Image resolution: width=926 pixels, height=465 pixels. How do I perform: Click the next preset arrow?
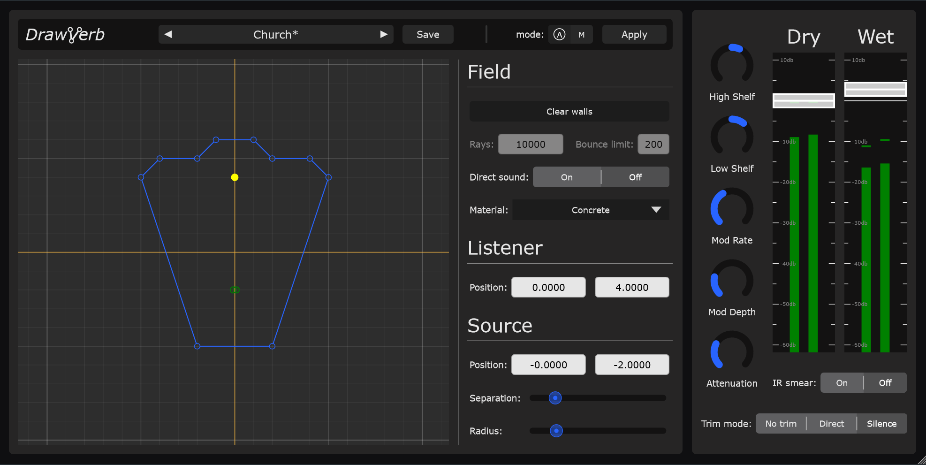[x=384, y=34]
